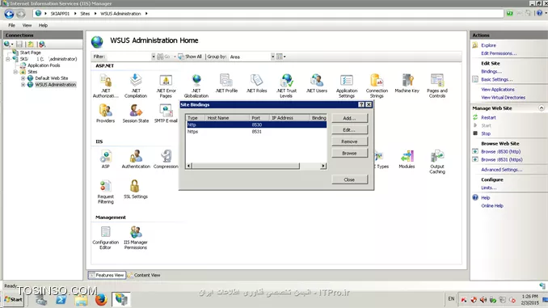Open .NET Globalization feature
This screenshot has height=308, width=548.
point(196,86)
